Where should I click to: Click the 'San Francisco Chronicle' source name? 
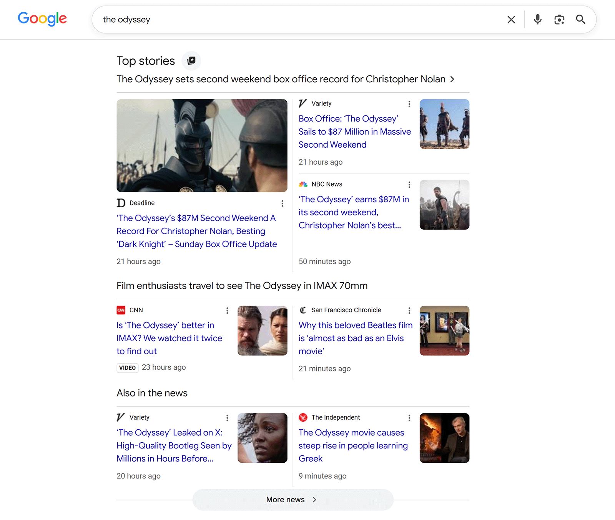click(x=346, y=310)
